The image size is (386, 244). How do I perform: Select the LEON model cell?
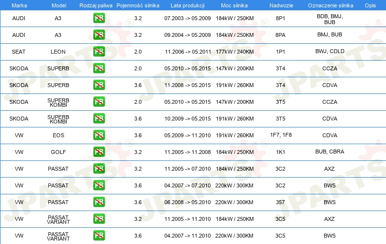point(58,52)
